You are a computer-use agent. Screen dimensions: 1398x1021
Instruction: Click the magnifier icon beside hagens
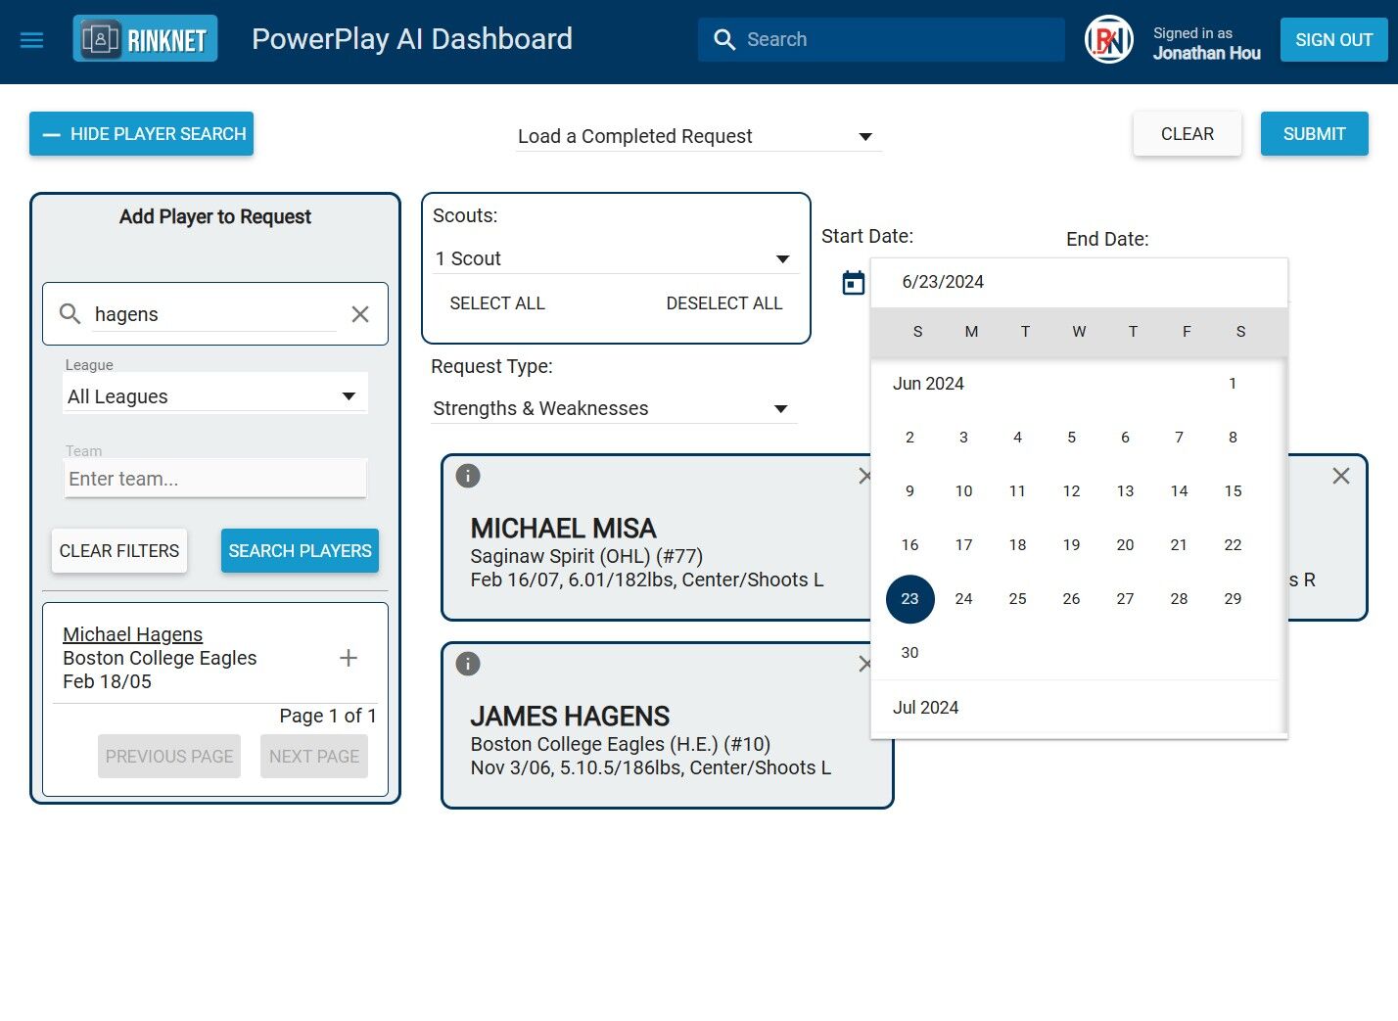pyautogui.click(x=70, y=314)
